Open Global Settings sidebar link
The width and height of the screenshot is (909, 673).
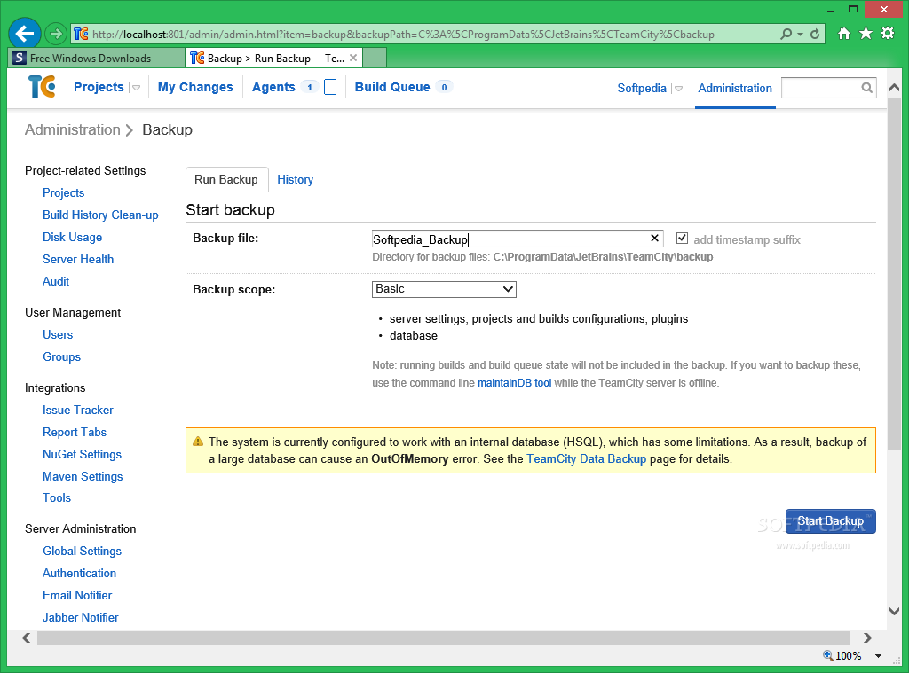coord(82,551)
